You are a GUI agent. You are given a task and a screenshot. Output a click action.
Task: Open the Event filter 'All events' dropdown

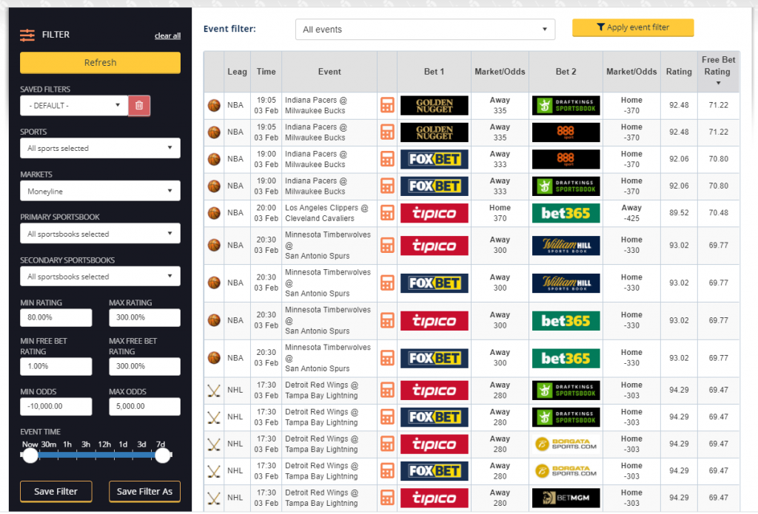click(x=425, y=30)
